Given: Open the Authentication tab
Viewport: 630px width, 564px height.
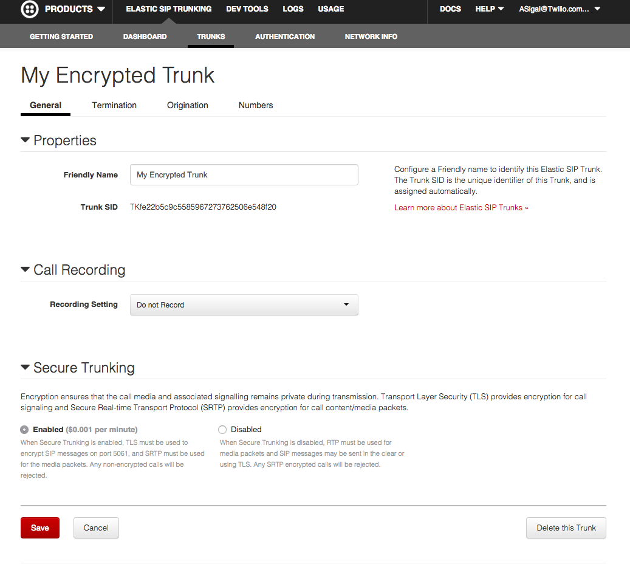Looking at the screenshot, I should [x=285, y=36].
